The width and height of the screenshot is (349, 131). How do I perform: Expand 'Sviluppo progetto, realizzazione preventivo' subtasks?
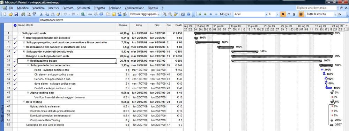coord(24,42)
